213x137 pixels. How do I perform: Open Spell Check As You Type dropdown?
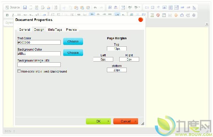[137, 7]
